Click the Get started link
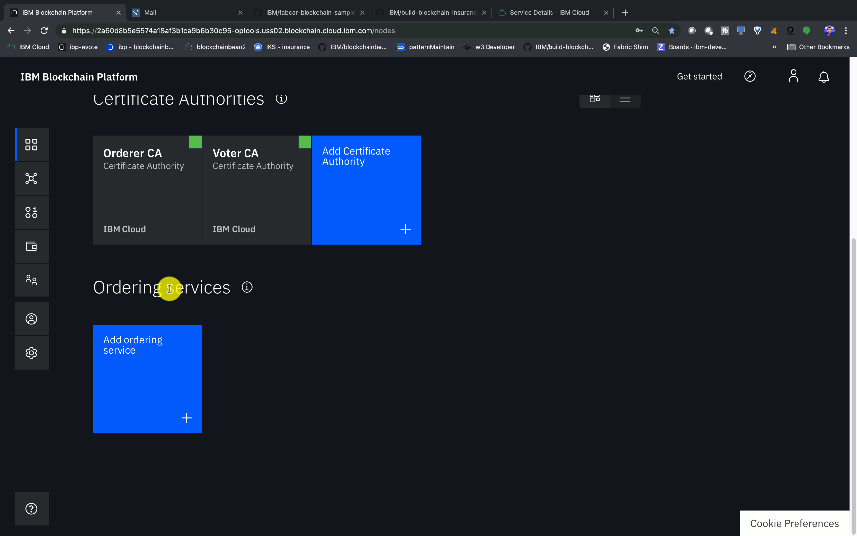 pyautogui.click(x=699, y=76)
